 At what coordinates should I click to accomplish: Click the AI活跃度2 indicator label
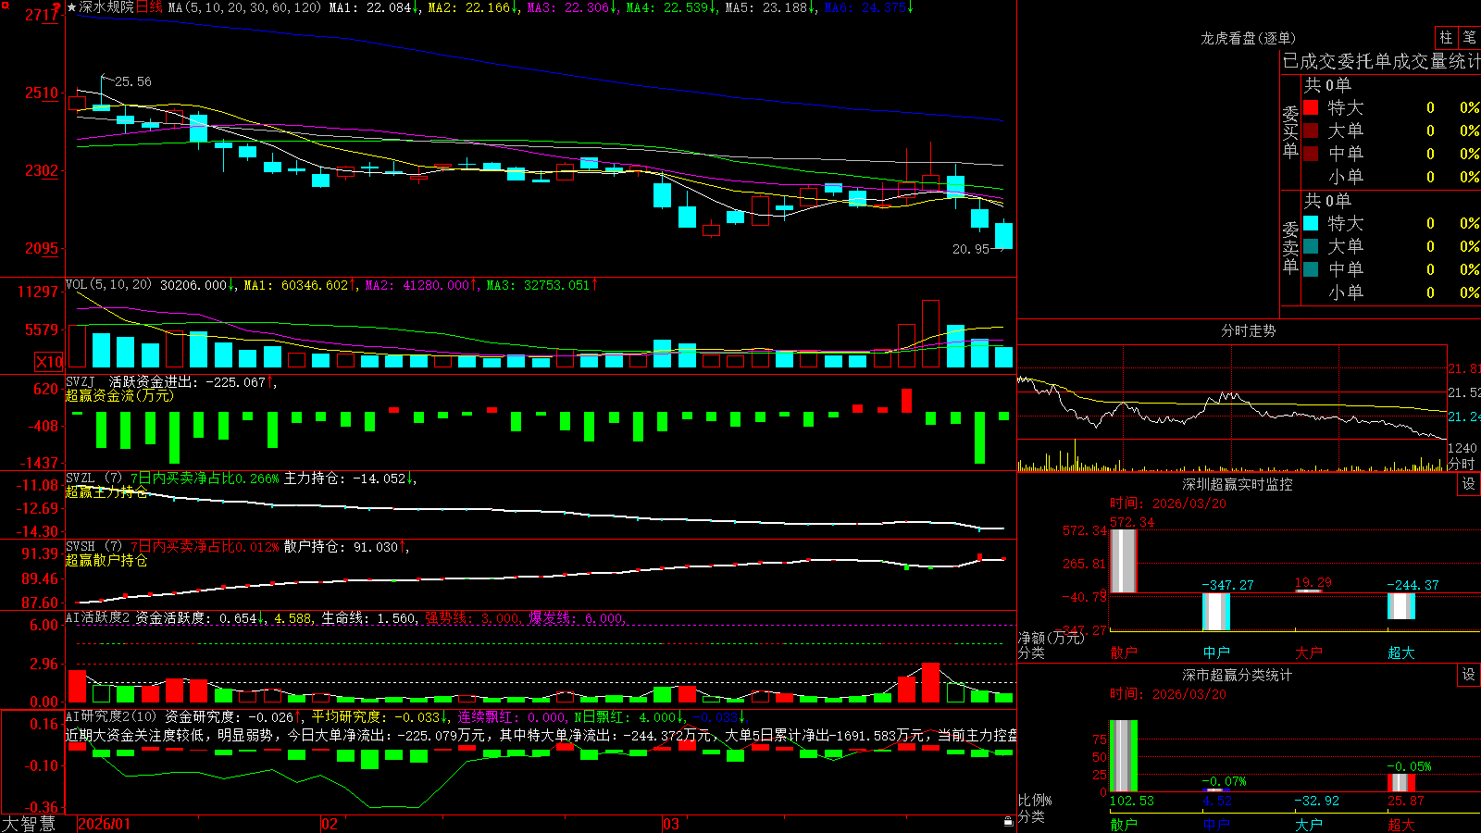[x=98, y=618]
